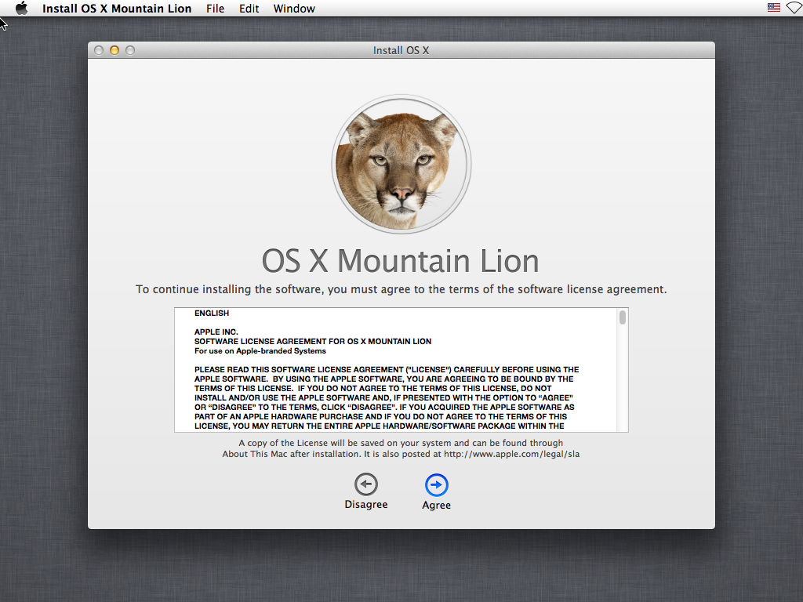This screenshot has width=803, height=602.
Task: Click the http://www.apple.com/legal/sla text
Action: click(511, 454)
